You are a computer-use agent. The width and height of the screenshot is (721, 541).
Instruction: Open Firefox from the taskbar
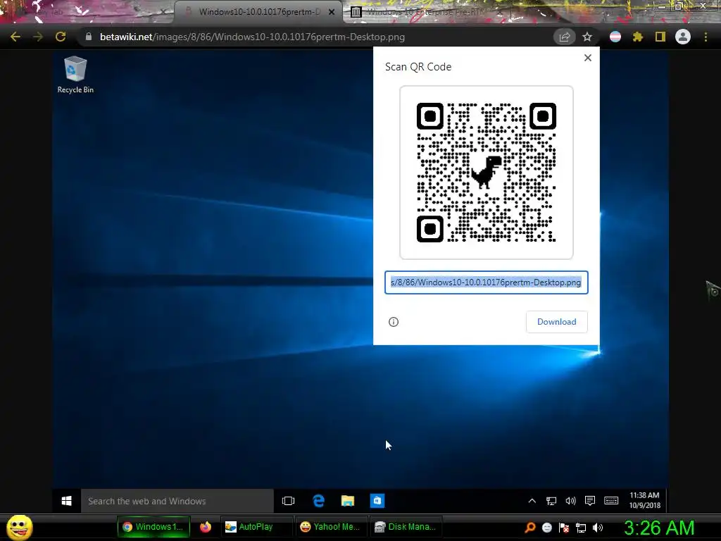click(205, 527)
